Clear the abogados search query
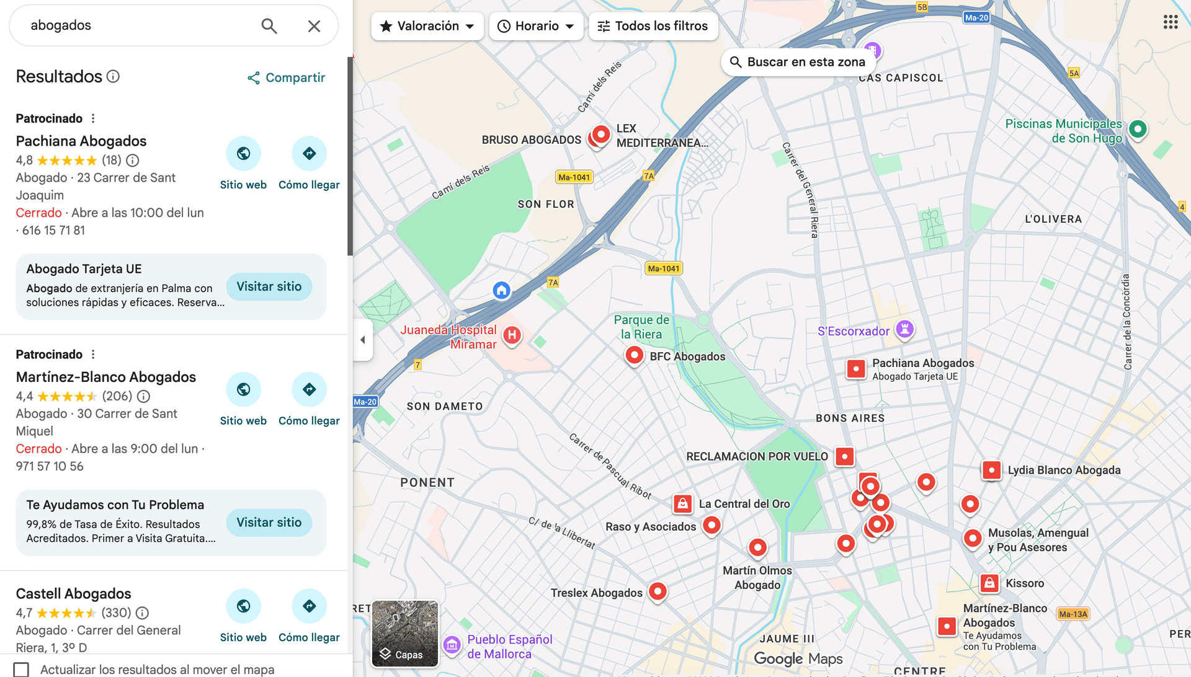Image resolution: width=1191 pixels, height=677 pixels. click(x=314, y=26)
